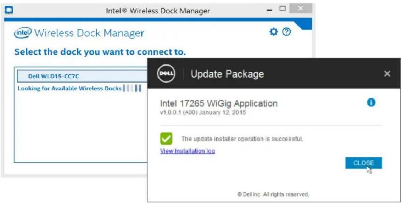Click 'The update installer operation is successful.' message
This screenshot has height=203, width=402.
pyautogui.click(x=242, y=139)
